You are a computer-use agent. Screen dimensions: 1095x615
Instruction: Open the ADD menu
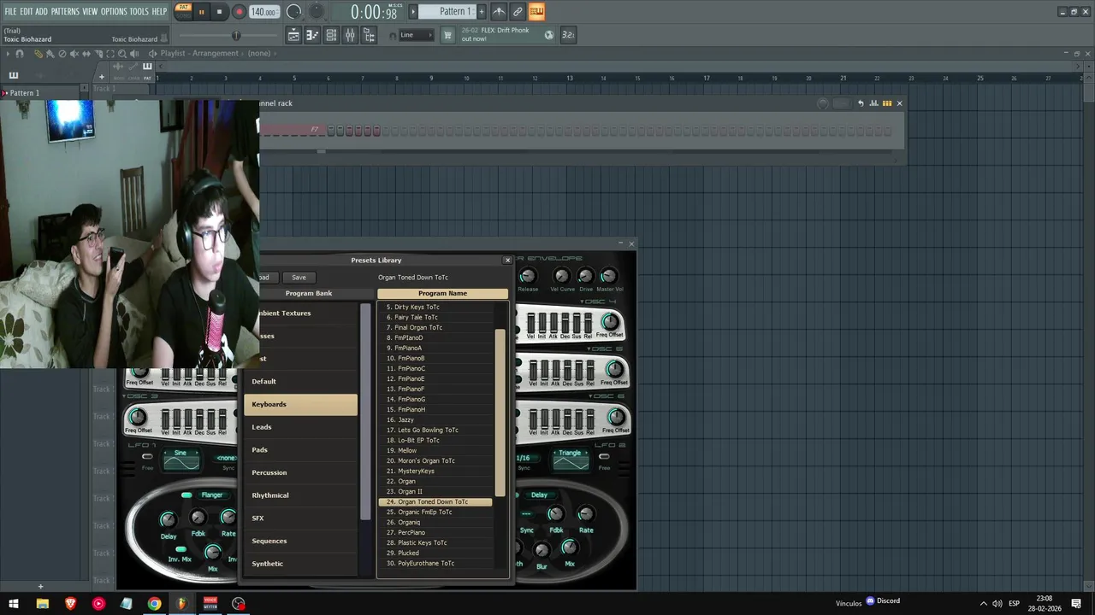pyautogui.click(x=42, y=11)
